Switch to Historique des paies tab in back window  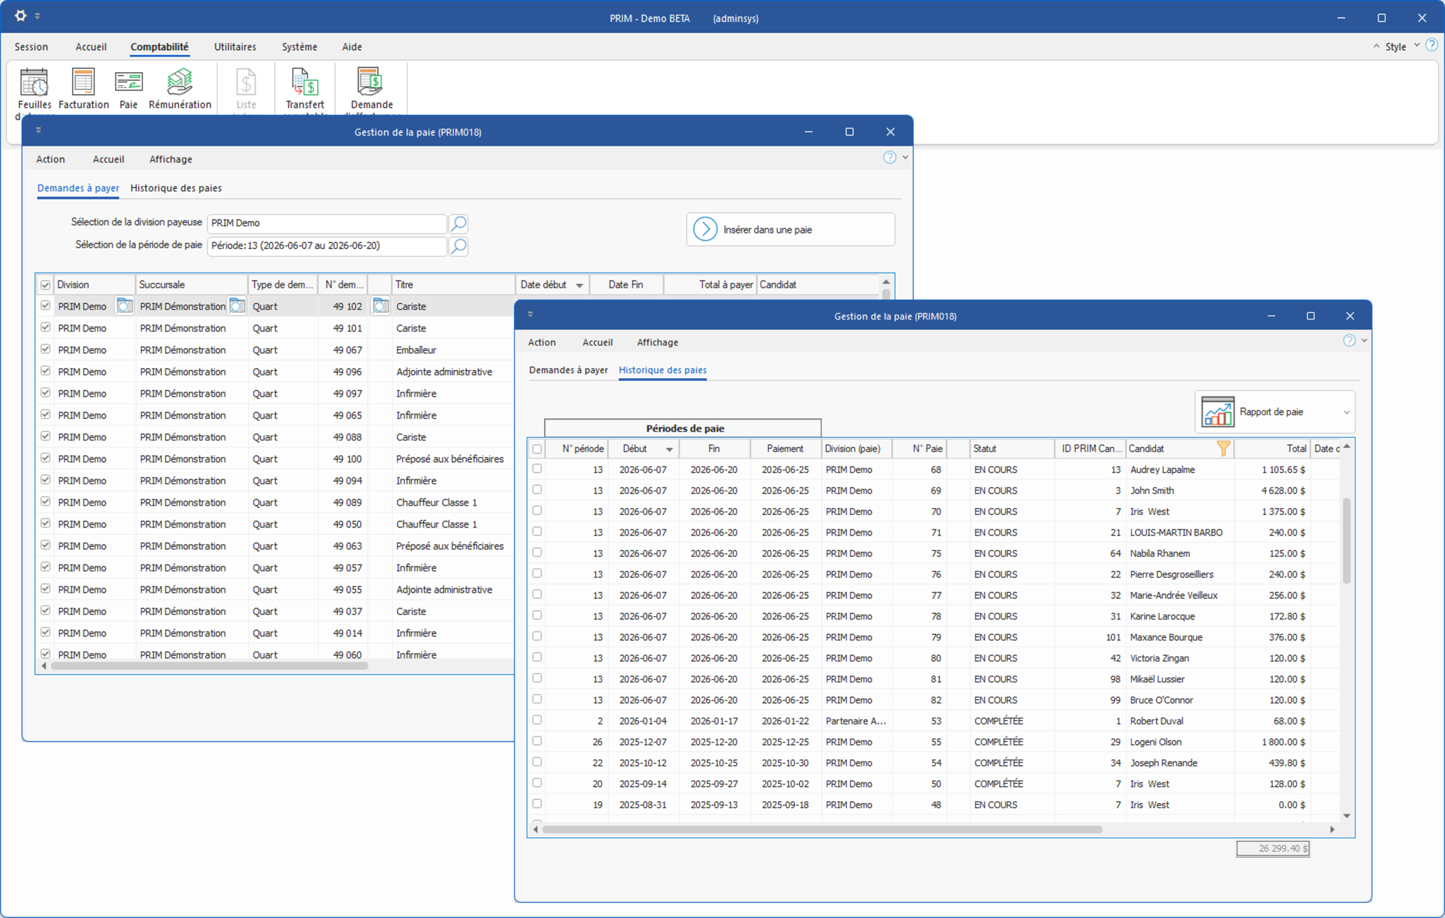(176, 188)
